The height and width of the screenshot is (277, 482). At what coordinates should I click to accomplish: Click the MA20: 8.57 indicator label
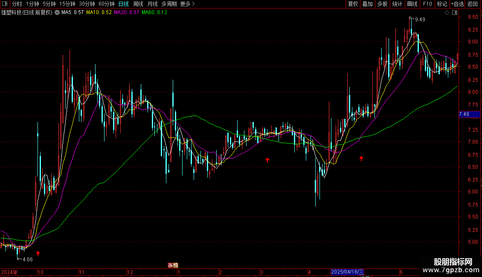click(x=126, y=13)
